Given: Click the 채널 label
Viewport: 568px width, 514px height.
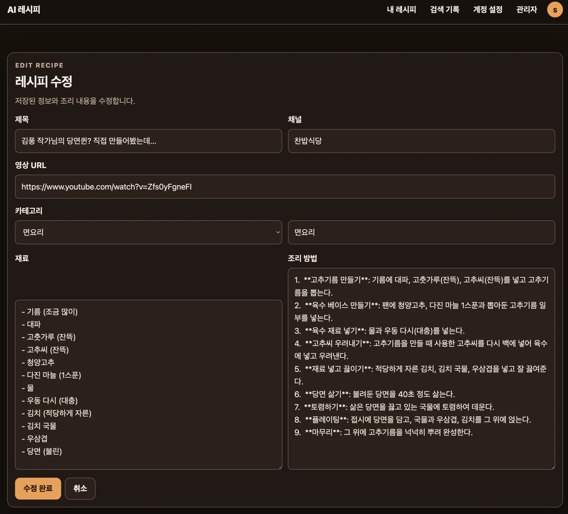Looking at the screenshot, I should pyautogui.click(x=295, y=120).
